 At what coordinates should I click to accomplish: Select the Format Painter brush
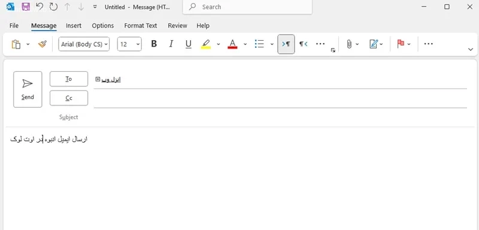point(42,44)
